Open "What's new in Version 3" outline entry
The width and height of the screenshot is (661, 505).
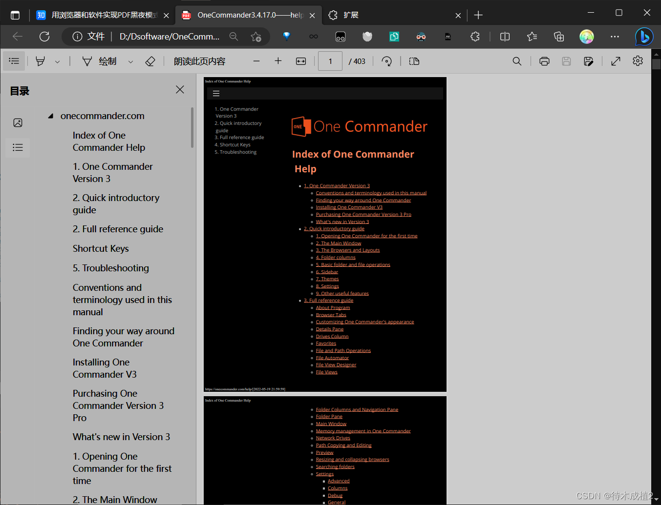pos(121,437)
